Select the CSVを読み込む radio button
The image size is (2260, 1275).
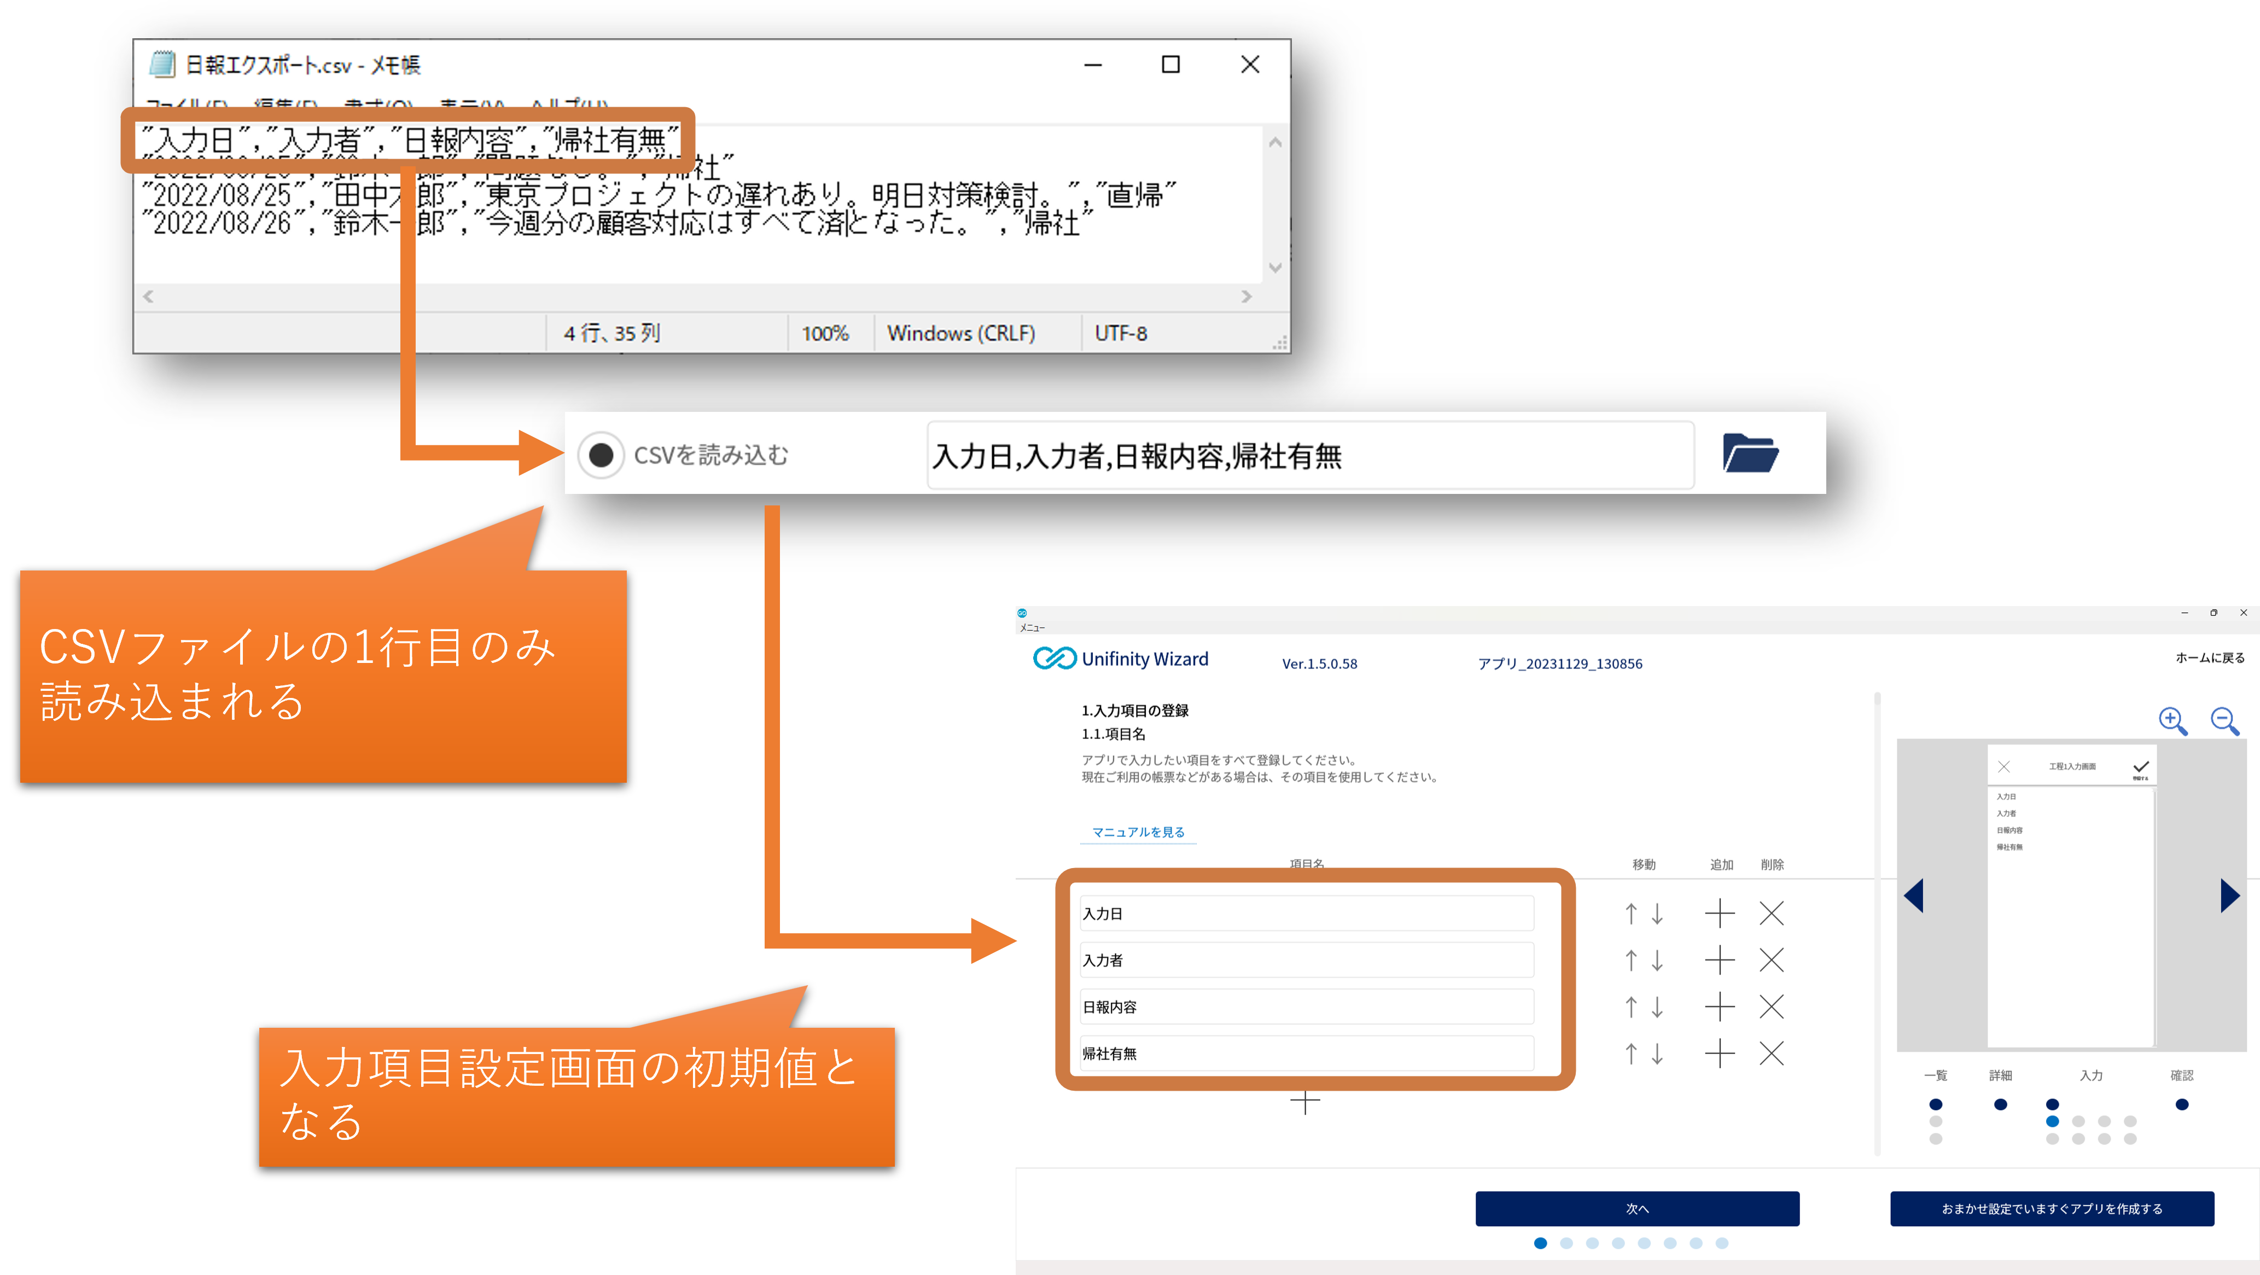coord(601,455)
